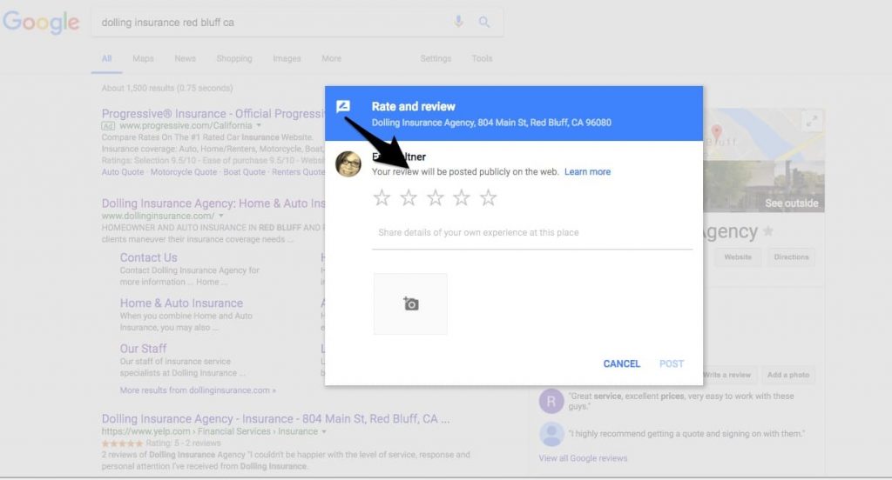Screen dimensions: 892x480
Task: Click the Write a review button
Action: (x=727, y=375)
